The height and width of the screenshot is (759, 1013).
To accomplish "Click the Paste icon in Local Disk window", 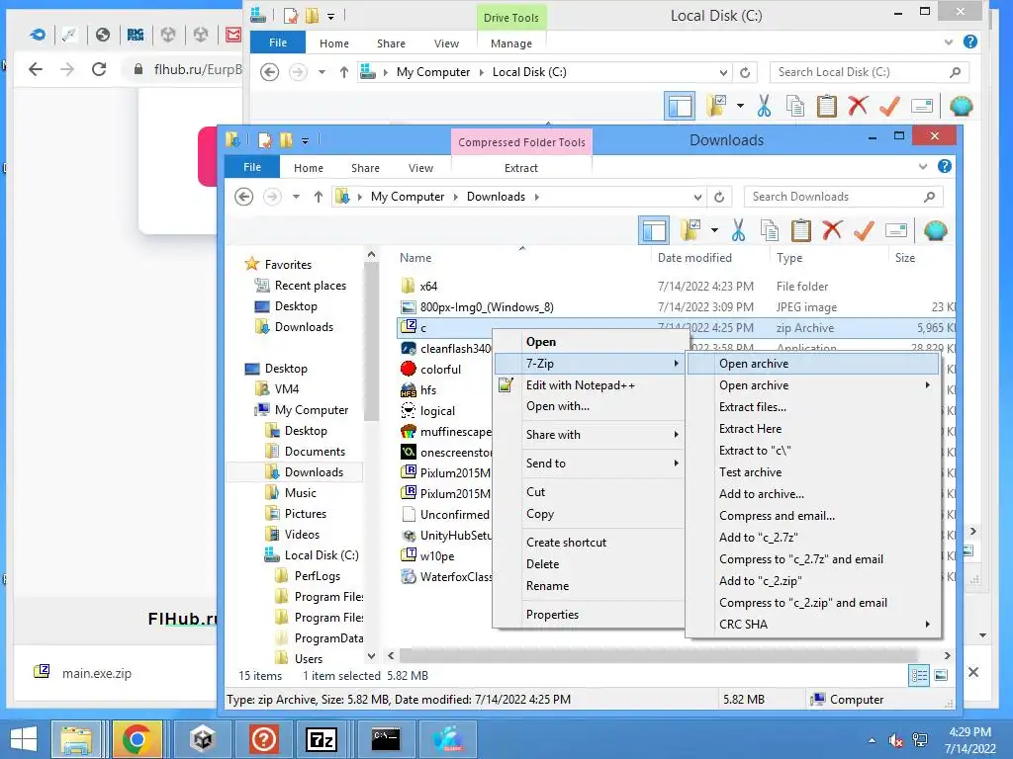I will click(827, 106).
